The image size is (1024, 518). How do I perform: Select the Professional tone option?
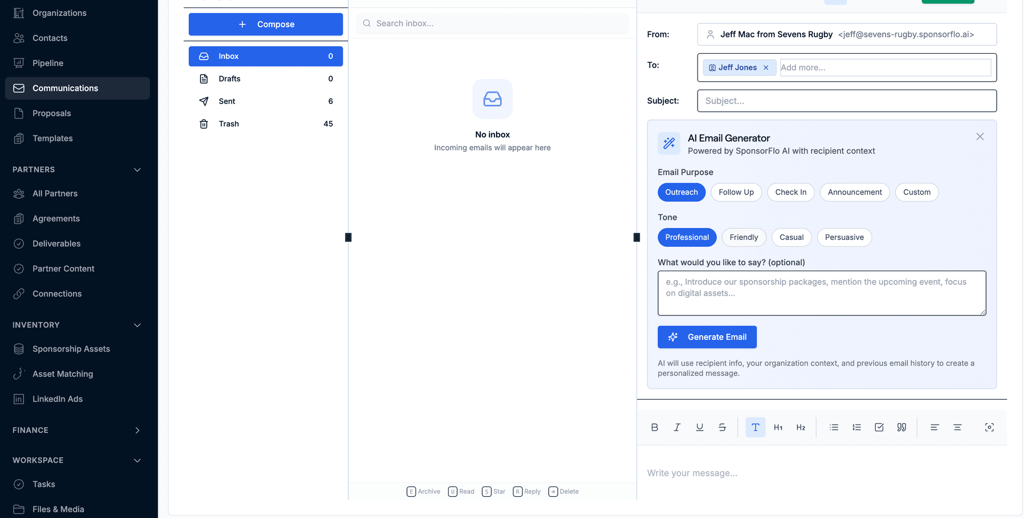687,237
